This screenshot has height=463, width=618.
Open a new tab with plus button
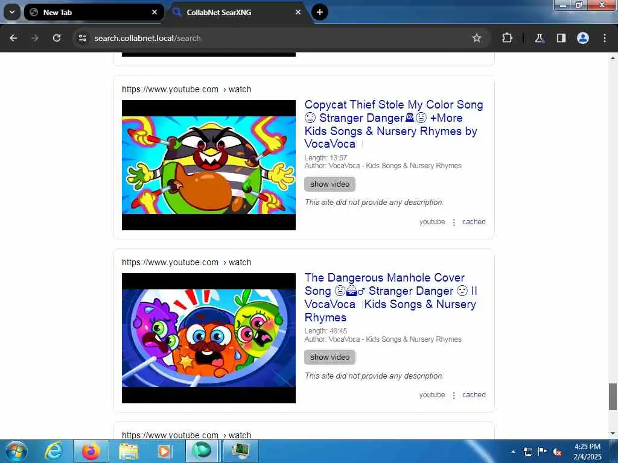pos(320,12)
